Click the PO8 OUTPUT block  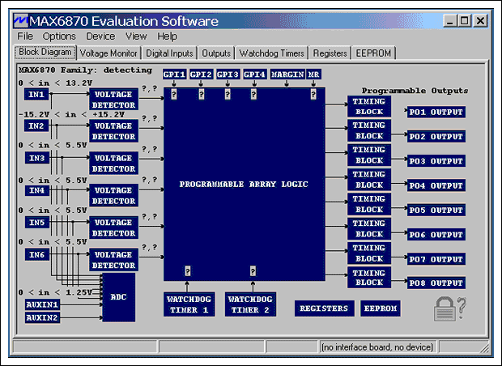[x=436, y=283]
